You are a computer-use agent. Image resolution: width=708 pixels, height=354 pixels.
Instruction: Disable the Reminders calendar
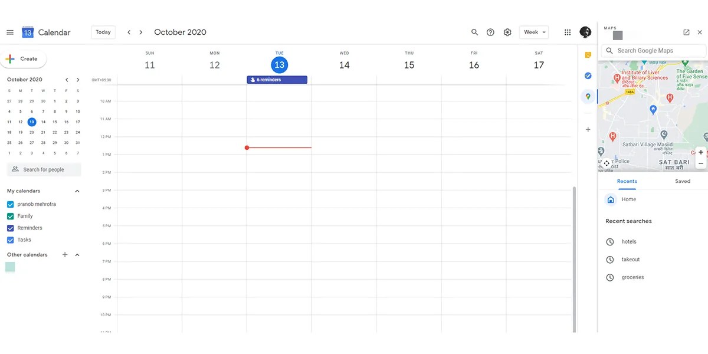(9, 228)
